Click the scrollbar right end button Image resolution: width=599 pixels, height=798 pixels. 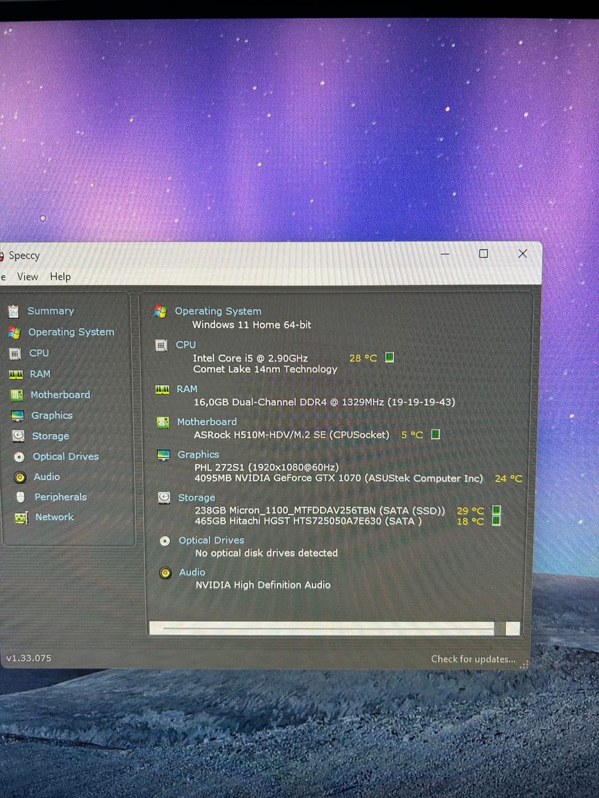coord(512,628)
